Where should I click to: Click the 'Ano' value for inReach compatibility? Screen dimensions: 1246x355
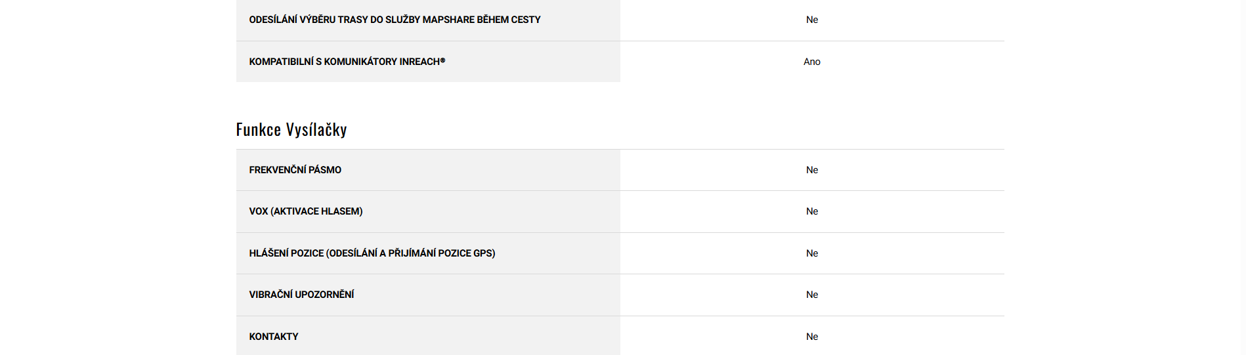[811, 62]
